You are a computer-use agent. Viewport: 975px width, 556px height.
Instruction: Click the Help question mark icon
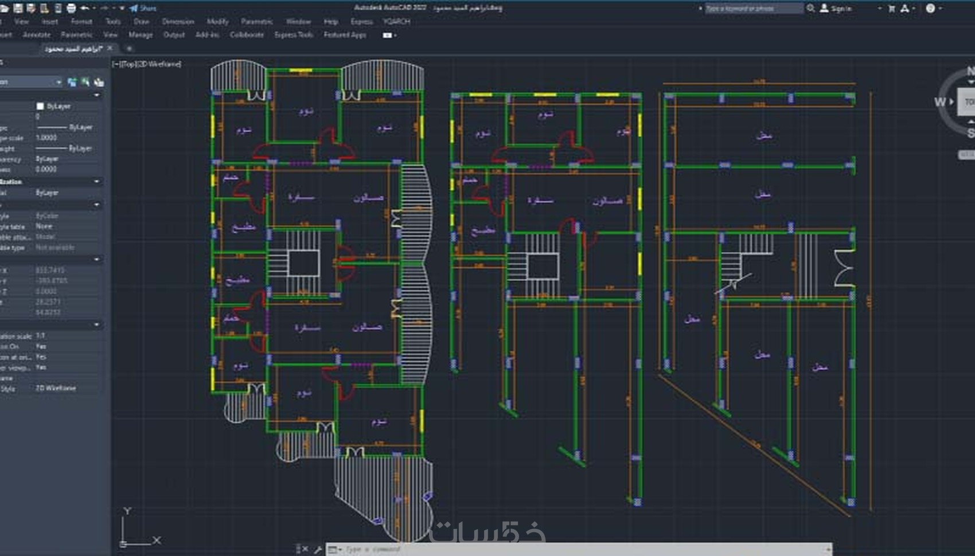(930, 8)
